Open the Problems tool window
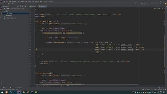 click(x=5, y=88)
